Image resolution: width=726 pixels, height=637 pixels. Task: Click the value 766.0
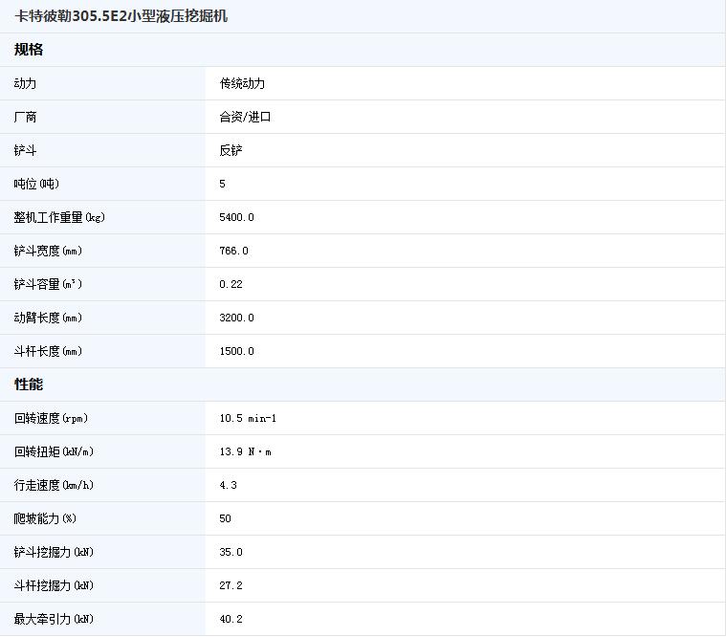(x=233, y=251)
